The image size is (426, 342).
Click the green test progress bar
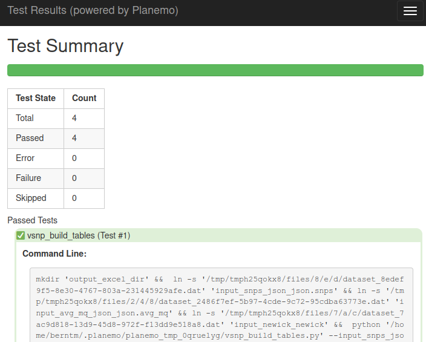click(x=215, y=70)
